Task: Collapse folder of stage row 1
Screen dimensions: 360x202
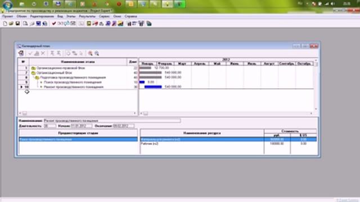Action: pos(33,68)
